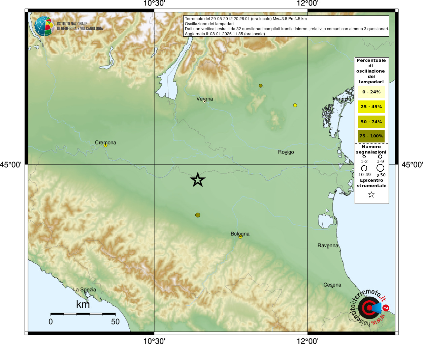
Task: Click the Verona city marker
Action: pyautogui.click(x=204, y=101)
